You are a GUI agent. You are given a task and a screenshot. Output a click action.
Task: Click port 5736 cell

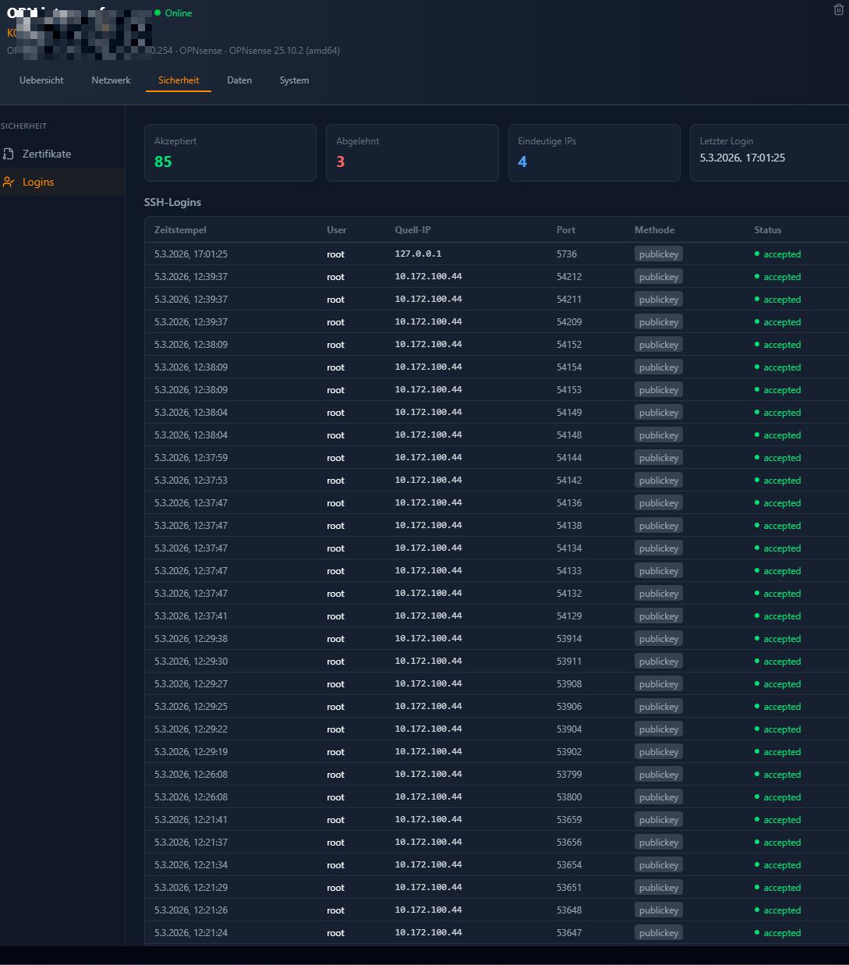pyautogui.click(x=567, y=254)
